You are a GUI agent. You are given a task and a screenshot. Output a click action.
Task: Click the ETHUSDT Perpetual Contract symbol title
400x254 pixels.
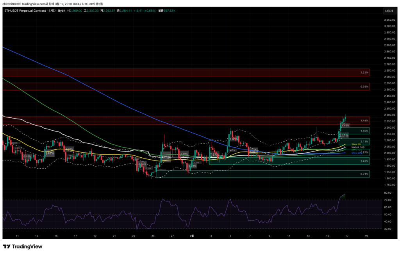click(x=23, y=11)
